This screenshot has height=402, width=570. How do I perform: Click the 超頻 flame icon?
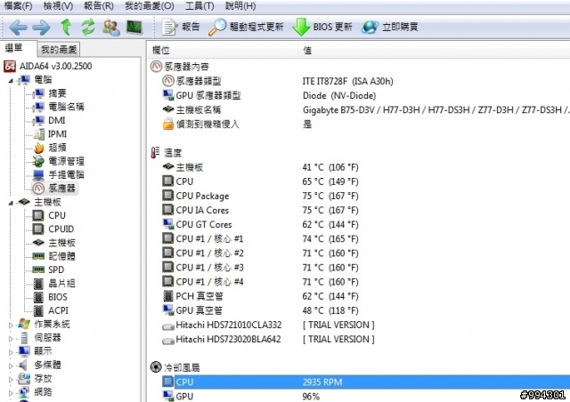[38, 148]
